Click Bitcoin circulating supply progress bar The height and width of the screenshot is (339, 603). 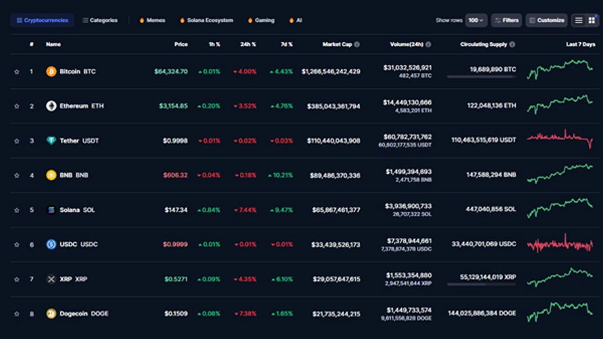click(481, 77)
